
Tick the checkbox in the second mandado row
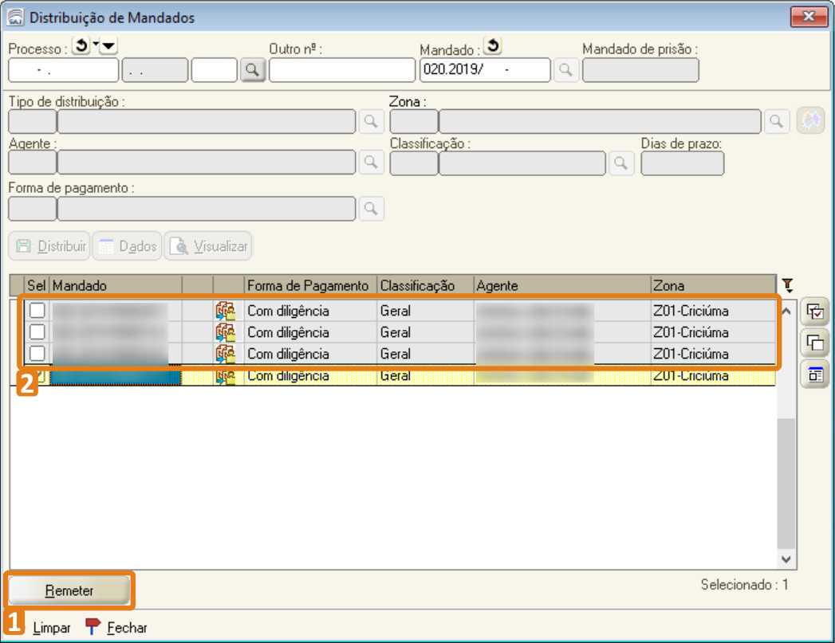[37, 332]
